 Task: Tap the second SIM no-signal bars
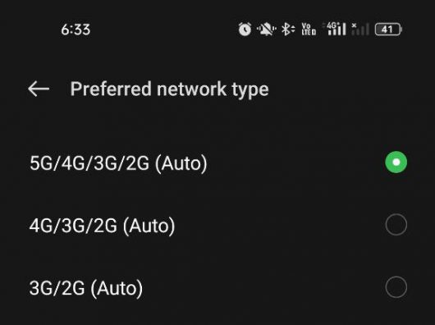pyautogui.click(x=360, y=29)
